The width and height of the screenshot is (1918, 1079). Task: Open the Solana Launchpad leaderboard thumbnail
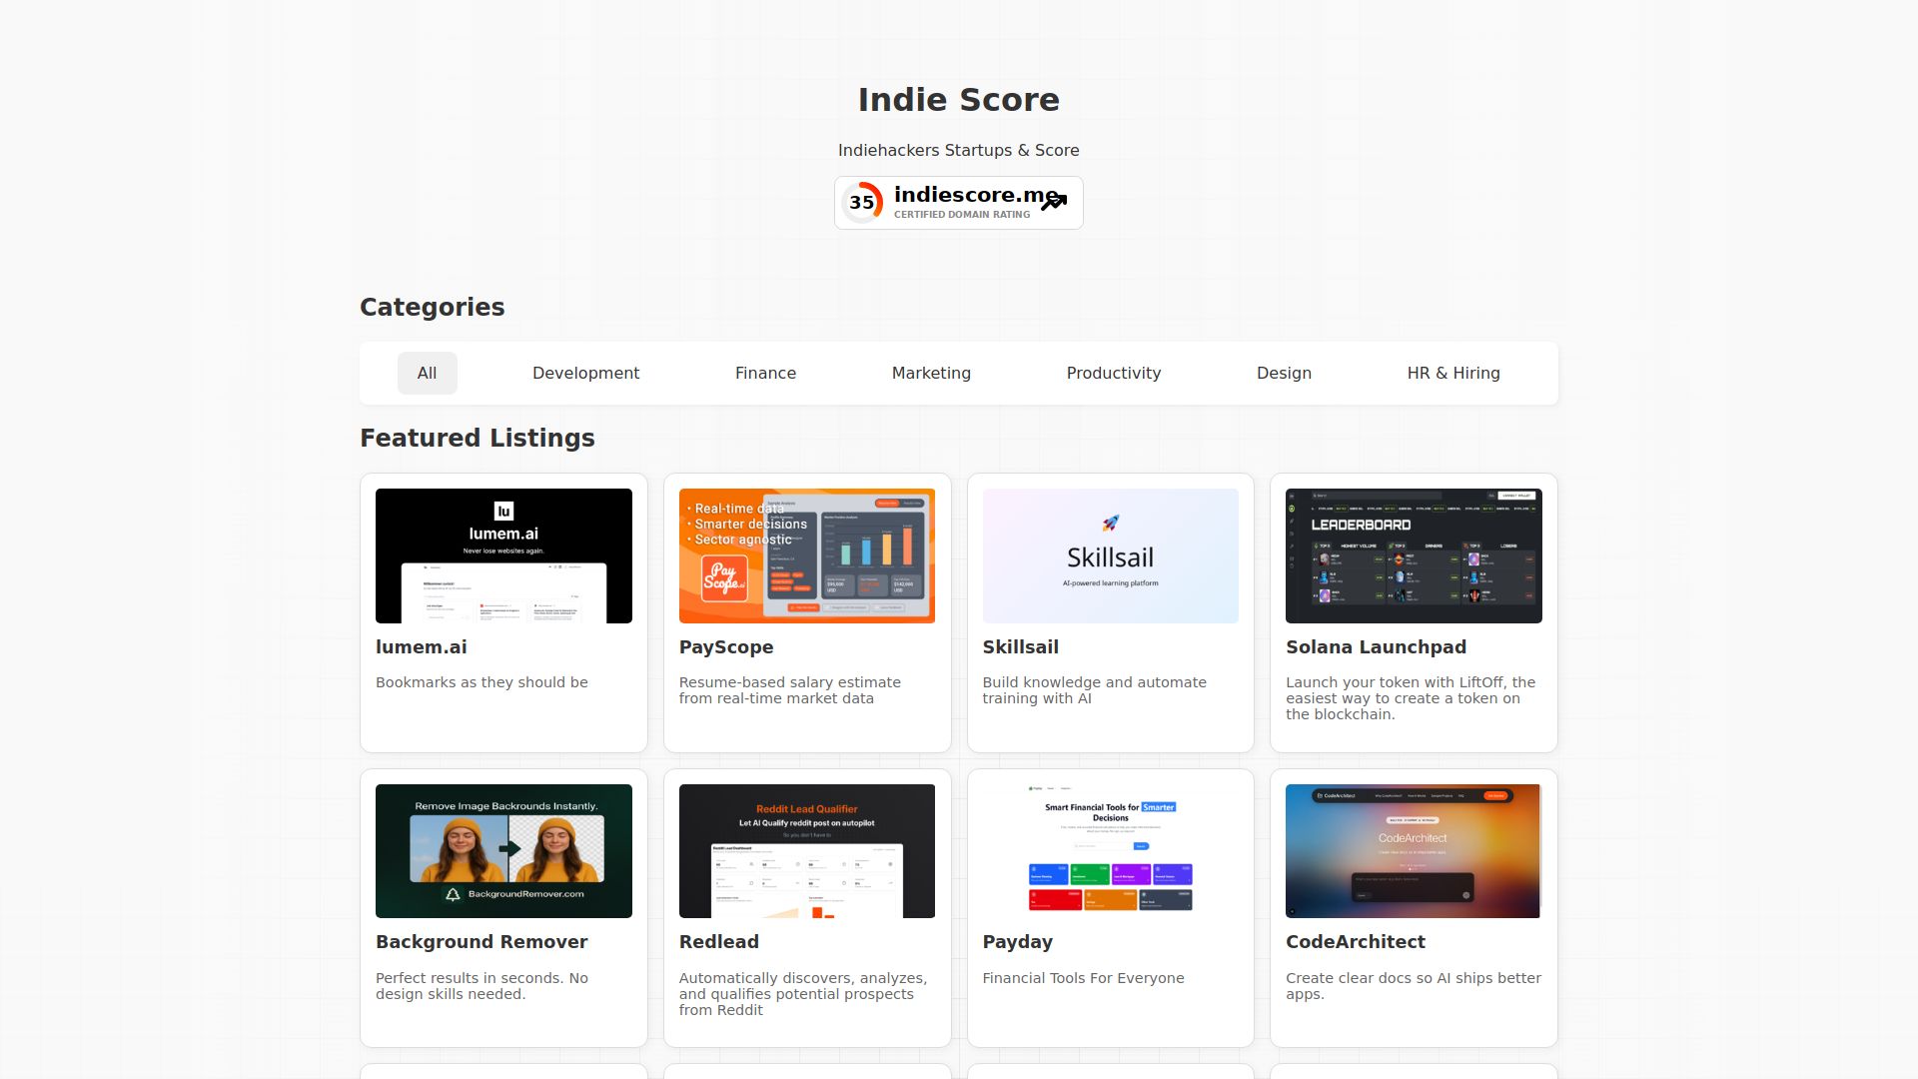[1413, 555]
